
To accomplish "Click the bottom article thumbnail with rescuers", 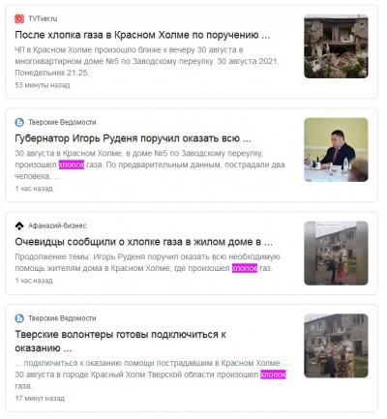I will (x=336, y=345).
